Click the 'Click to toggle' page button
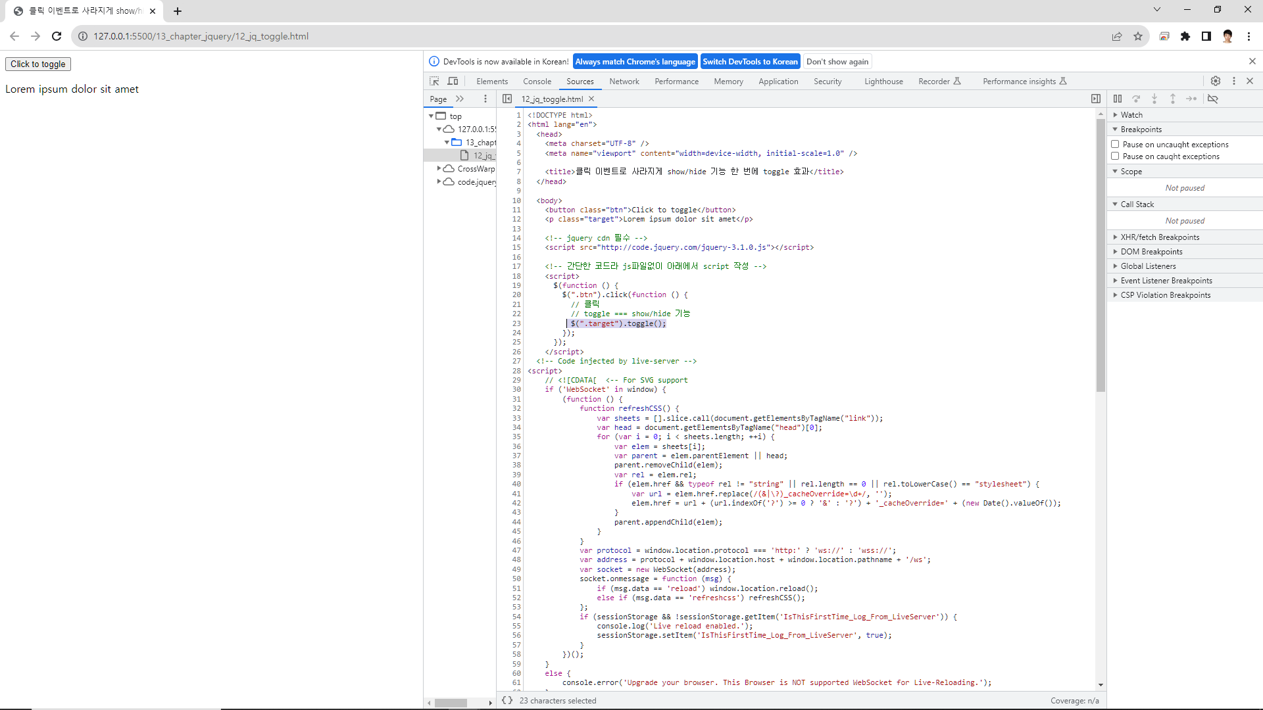Screen dimensions: 1263x710 tap(38, 64)
